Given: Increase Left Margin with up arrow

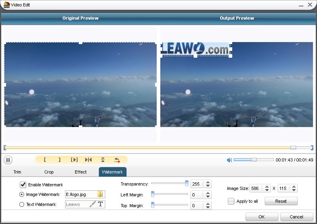Looking at the screenshot, I should pyautogui.click(x=208, y=193).
